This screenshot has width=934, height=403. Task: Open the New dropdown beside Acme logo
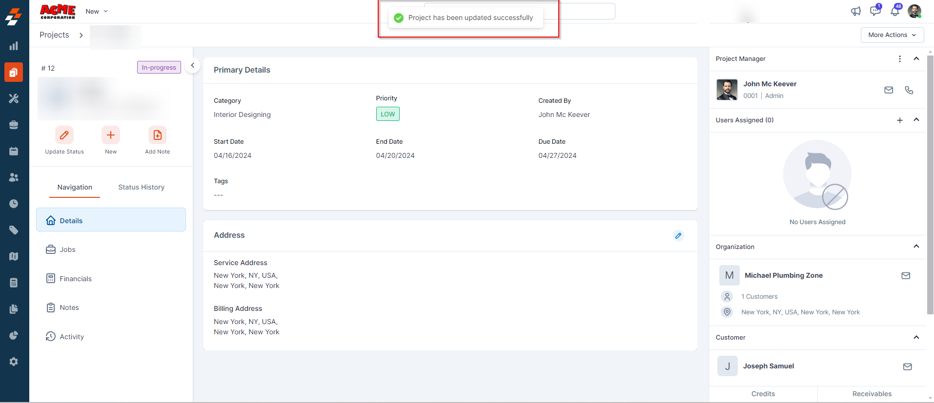tap(96, 11)
